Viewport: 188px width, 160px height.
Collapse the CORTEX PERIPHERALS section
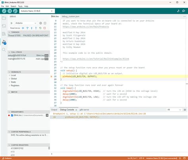(x=29, y=132)
